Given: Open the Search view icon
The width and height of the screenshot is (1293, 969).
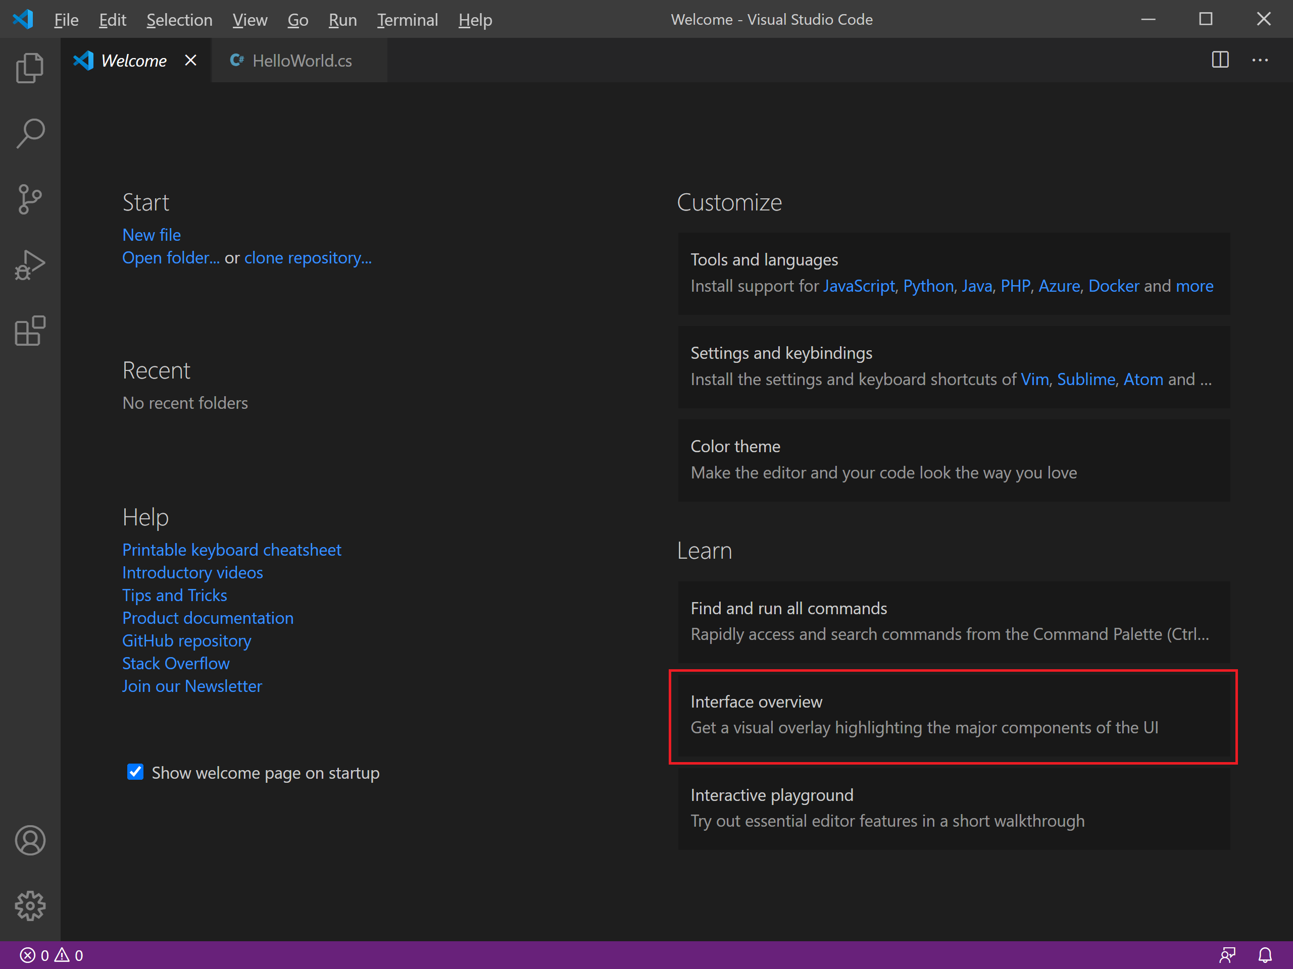Looking at the screenshot, I should click(30, 133).
